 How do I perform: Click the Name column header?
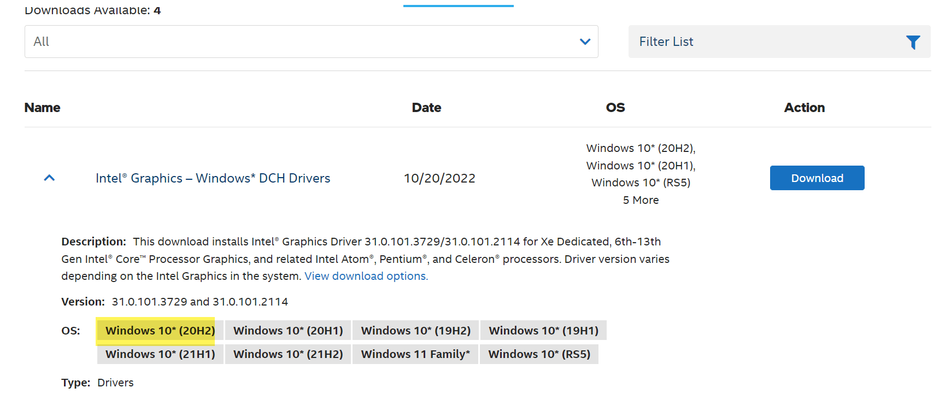point(43,108)
